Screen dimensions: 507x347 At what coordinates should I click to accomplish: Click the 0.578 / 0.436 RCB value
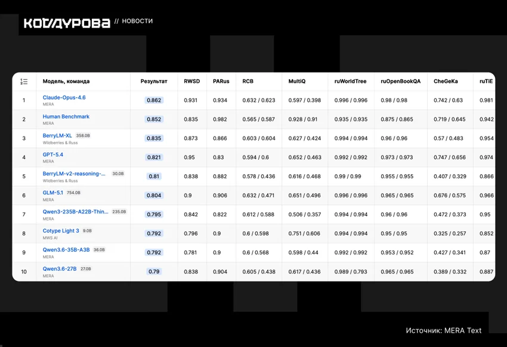click(x=259, y=176)
